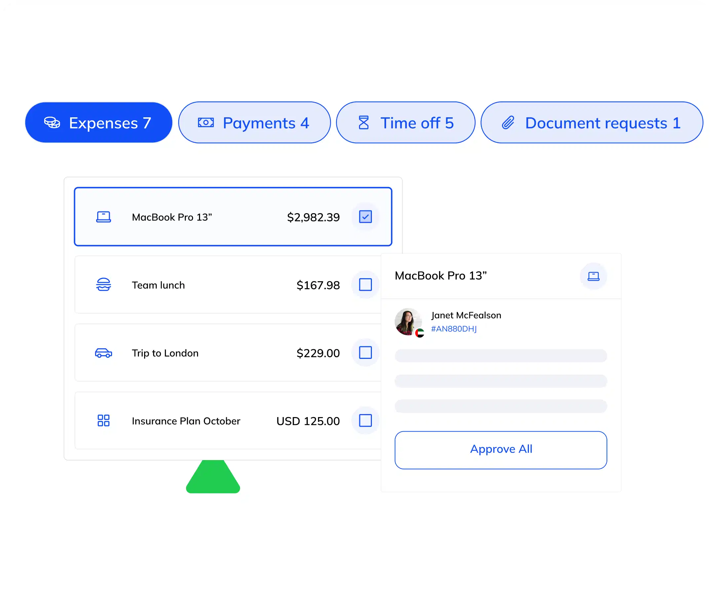Open the Document requests 1 tab
Image resolution: width=714 pixels, height=616 pixels.
591,122
